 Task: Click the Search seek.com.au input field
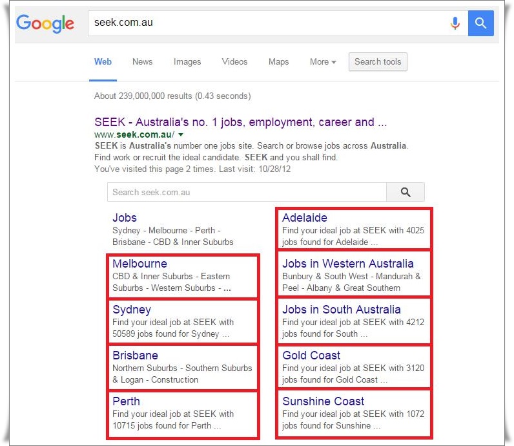[x=247, y=192]
